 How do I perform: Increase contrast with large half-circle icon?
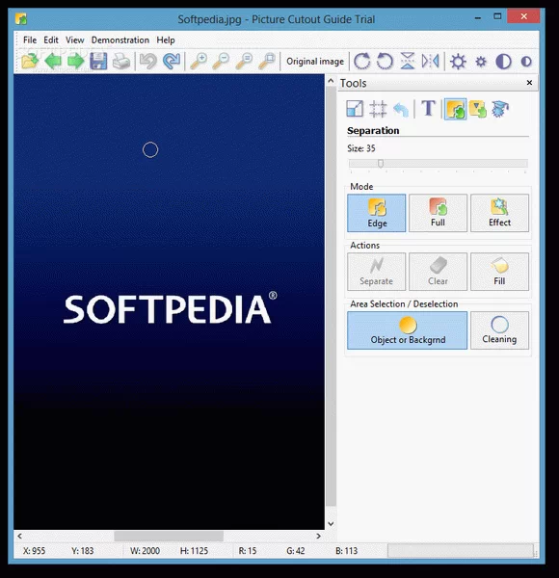(x=503, y=62)
